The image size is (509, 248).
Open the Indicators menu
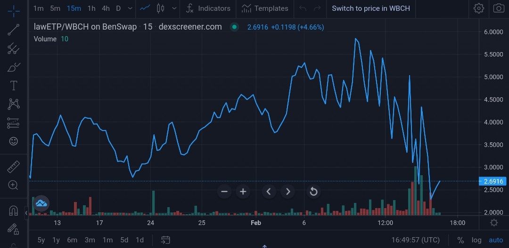[208, 8]
